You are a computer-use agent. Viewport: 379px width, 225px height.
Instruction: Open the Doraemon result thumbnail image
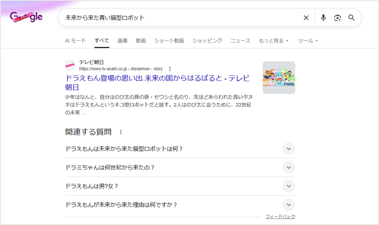(279, 77)
